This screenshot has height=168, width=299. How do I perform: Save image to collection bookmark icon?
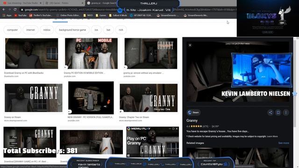[278, 112]
